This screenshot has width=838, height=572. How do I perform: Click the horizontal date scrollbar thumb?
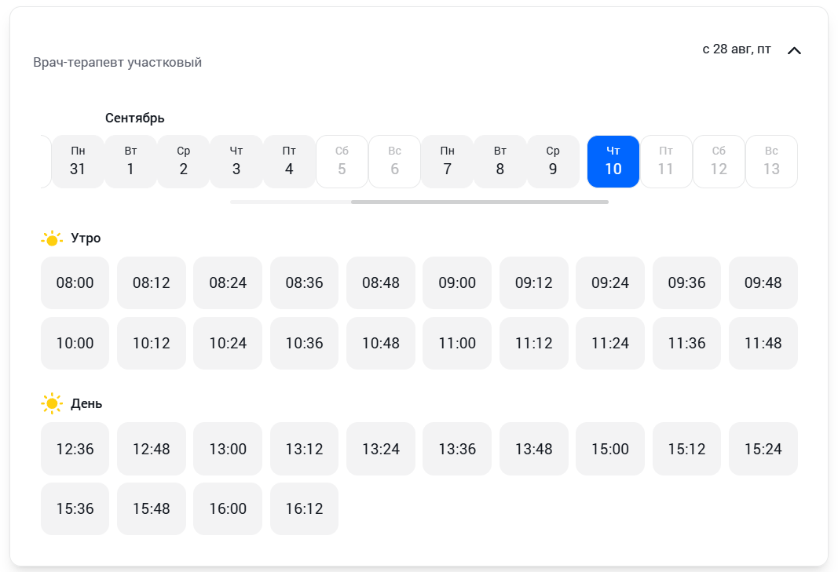click(x=479, y=202)
